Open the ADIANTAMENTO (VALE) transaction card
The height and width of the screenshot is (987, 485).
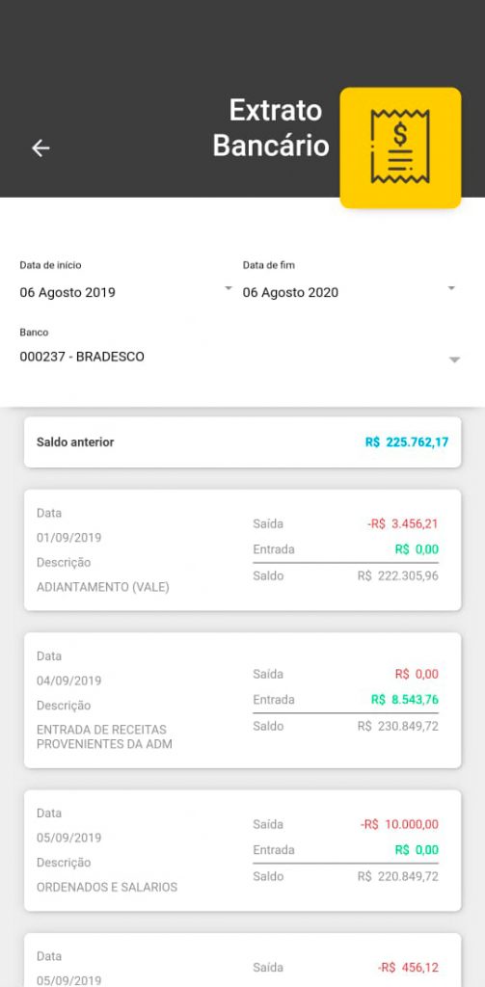coord(243,550)
